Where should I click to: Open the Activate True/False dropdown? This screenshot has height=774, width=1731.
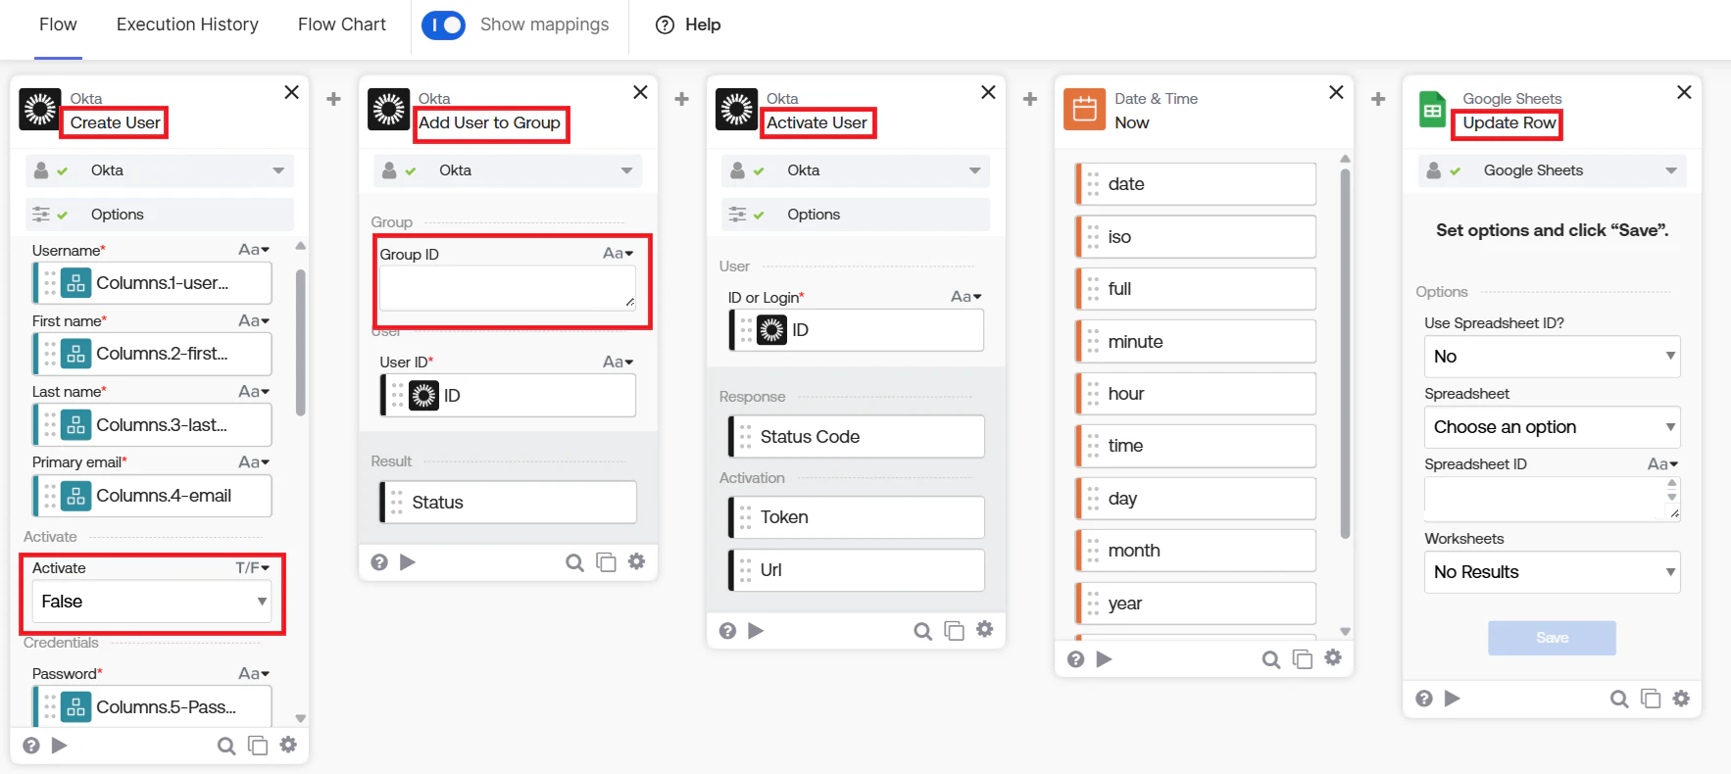pyautogui.click(x=152, y=602)
